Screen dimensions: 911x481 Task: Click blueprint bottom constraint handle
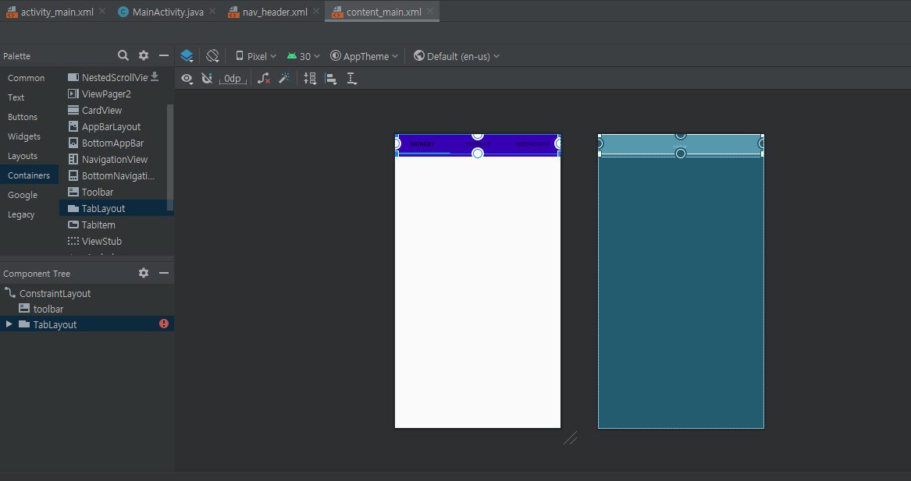681,153
